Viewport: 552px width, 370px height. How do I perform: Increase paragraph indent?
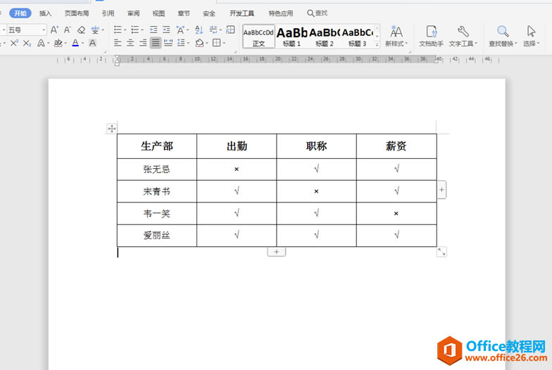tap(166, 30)
